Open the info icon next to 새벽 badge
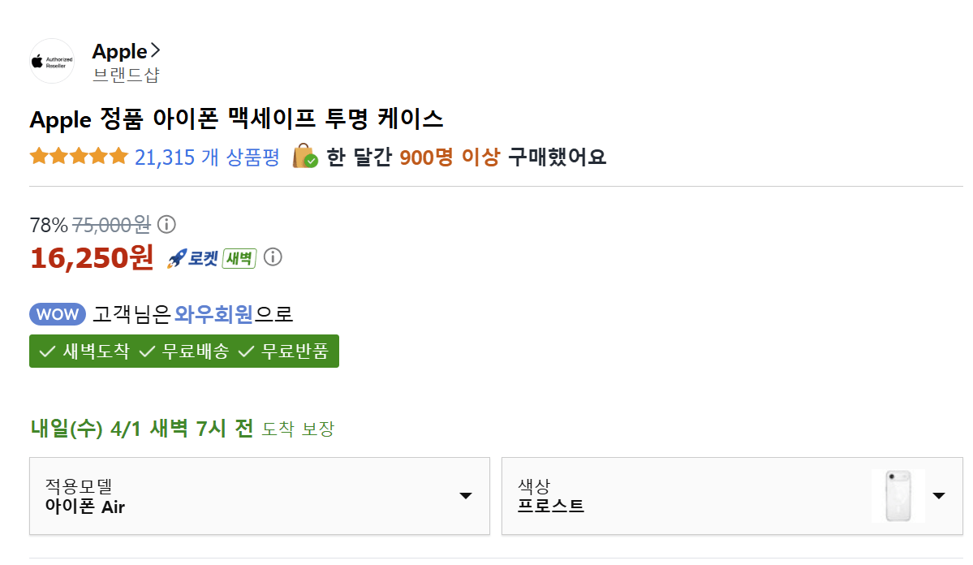 273,257
